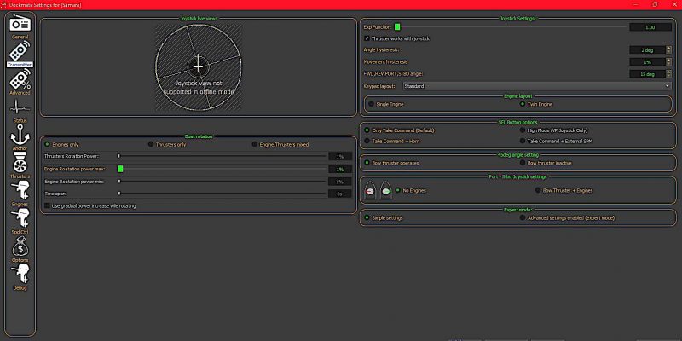Click the FWD,REV,PORT,STBD angle stepper arrows
This screenshot has width=682, height=341.
tap(669, 74)
